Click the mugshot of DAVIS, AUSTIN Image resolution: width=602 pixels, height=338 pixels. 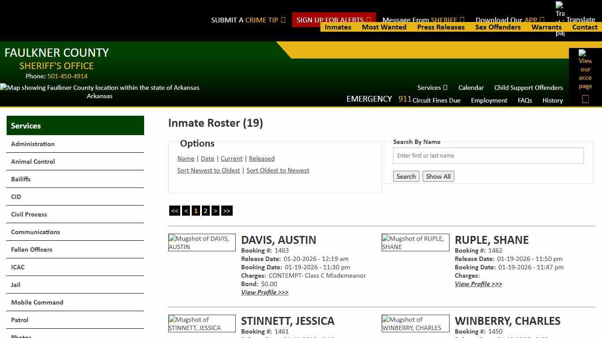pyautogui.click(x=202, y=242)
